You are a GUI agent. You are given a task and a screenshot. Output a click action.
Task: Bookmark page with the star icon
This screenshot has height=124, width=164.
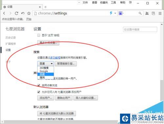coord(29,13)
